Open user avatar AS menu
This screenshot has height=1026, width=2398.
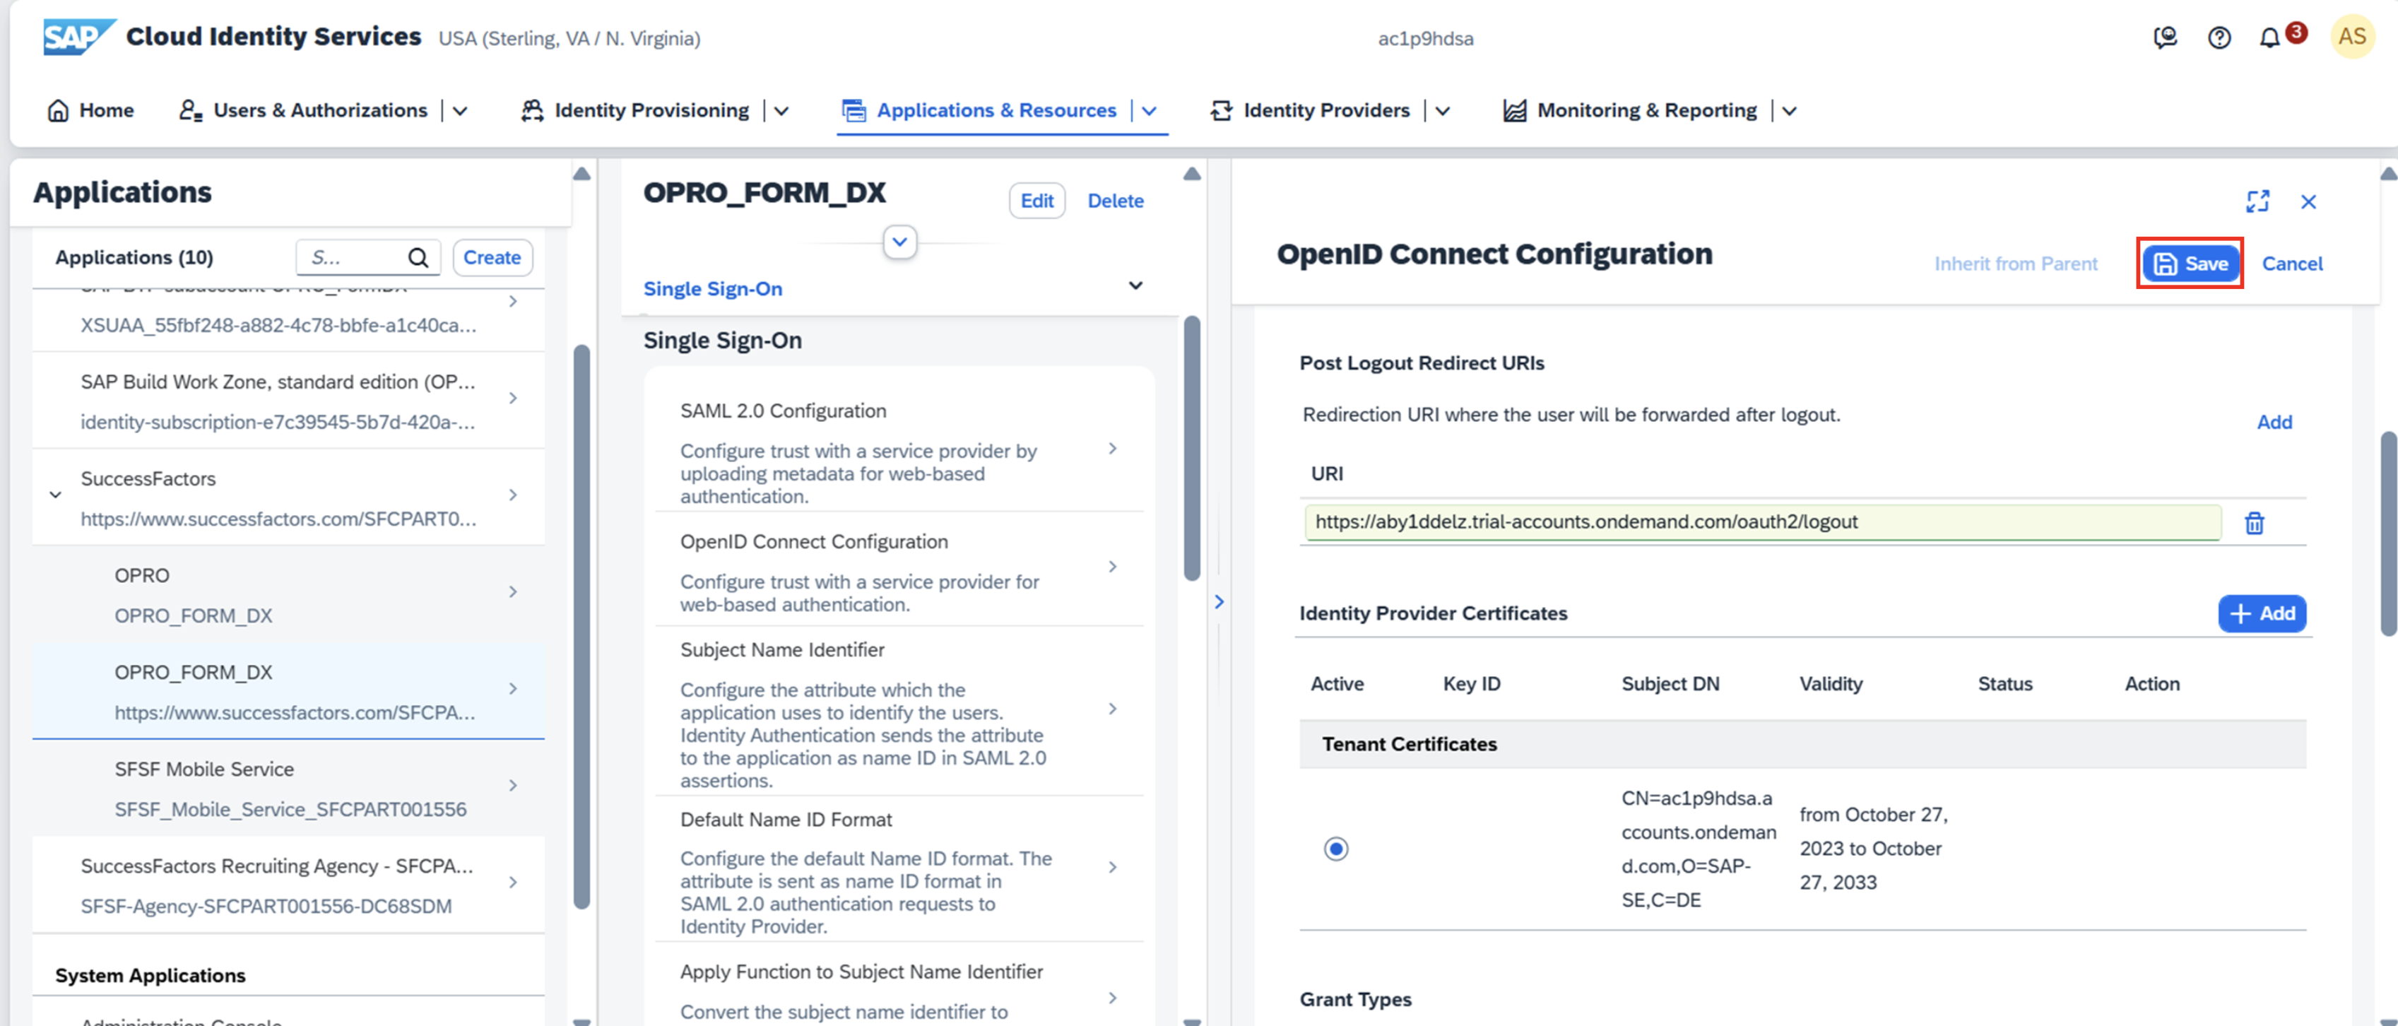click(x=2351, y=37)
